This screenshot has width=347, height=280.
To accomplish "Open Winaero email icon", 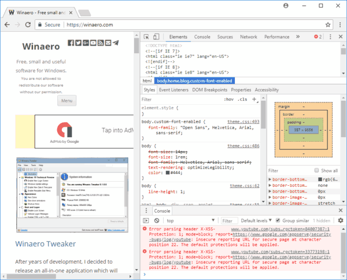I will [108, 43].
